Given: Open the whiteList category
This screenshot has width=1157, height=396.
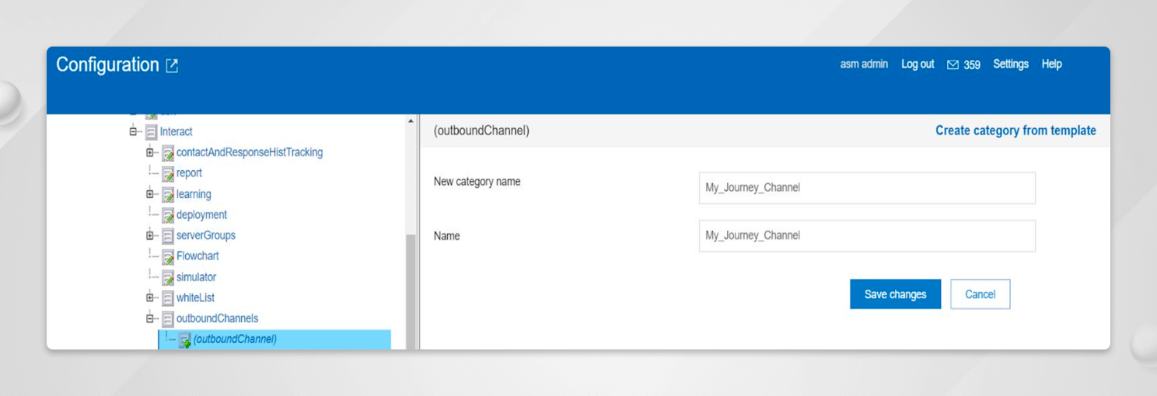Looking at the screenshot, I should coord(195,297).
